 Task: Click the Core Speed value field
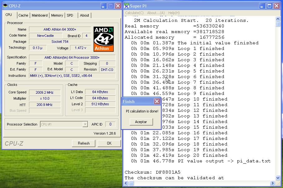45,92
